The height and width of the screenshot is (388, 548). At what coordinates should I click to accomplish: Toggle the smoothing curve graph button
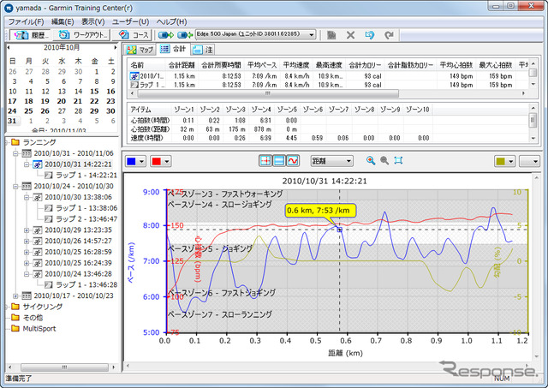tap(293, 161)
